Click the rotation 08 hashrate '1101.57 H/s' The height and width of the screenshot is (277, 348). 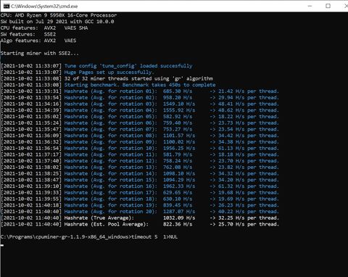point(179,136)
